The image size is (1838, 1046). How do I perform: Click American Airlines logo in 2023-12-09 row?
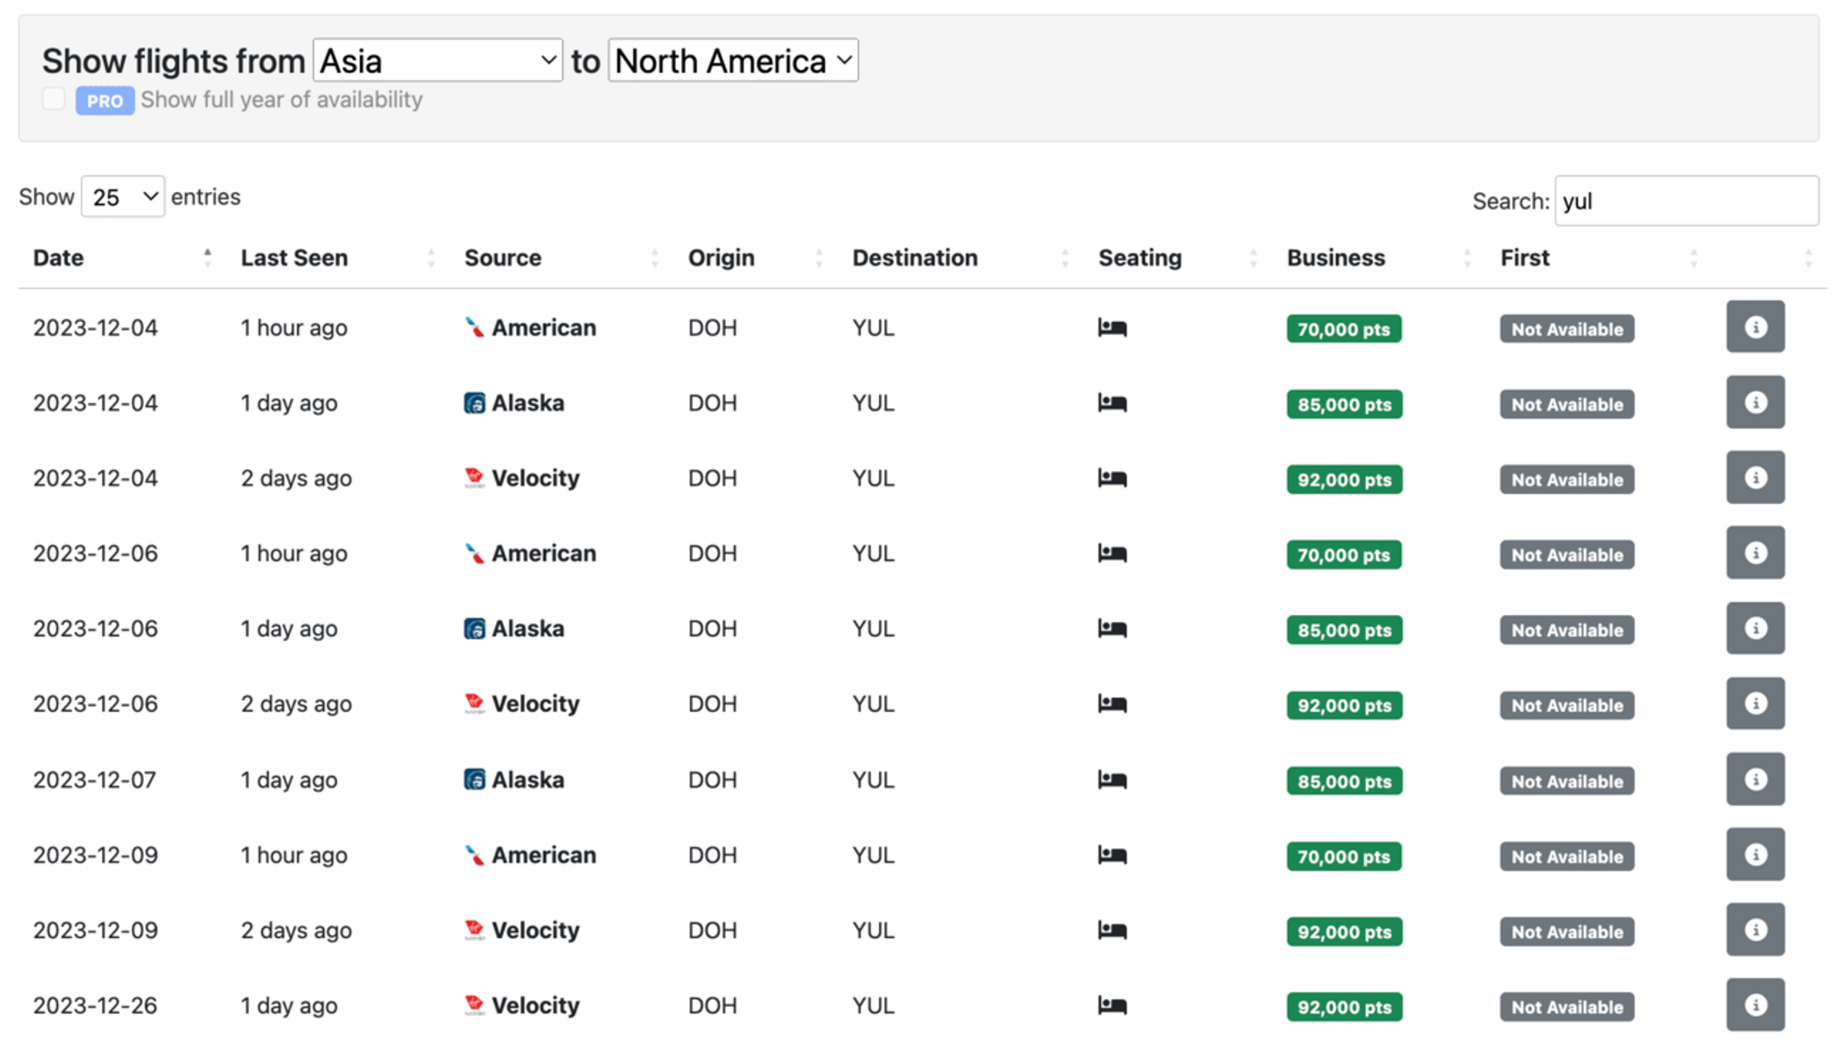(474, 855)
